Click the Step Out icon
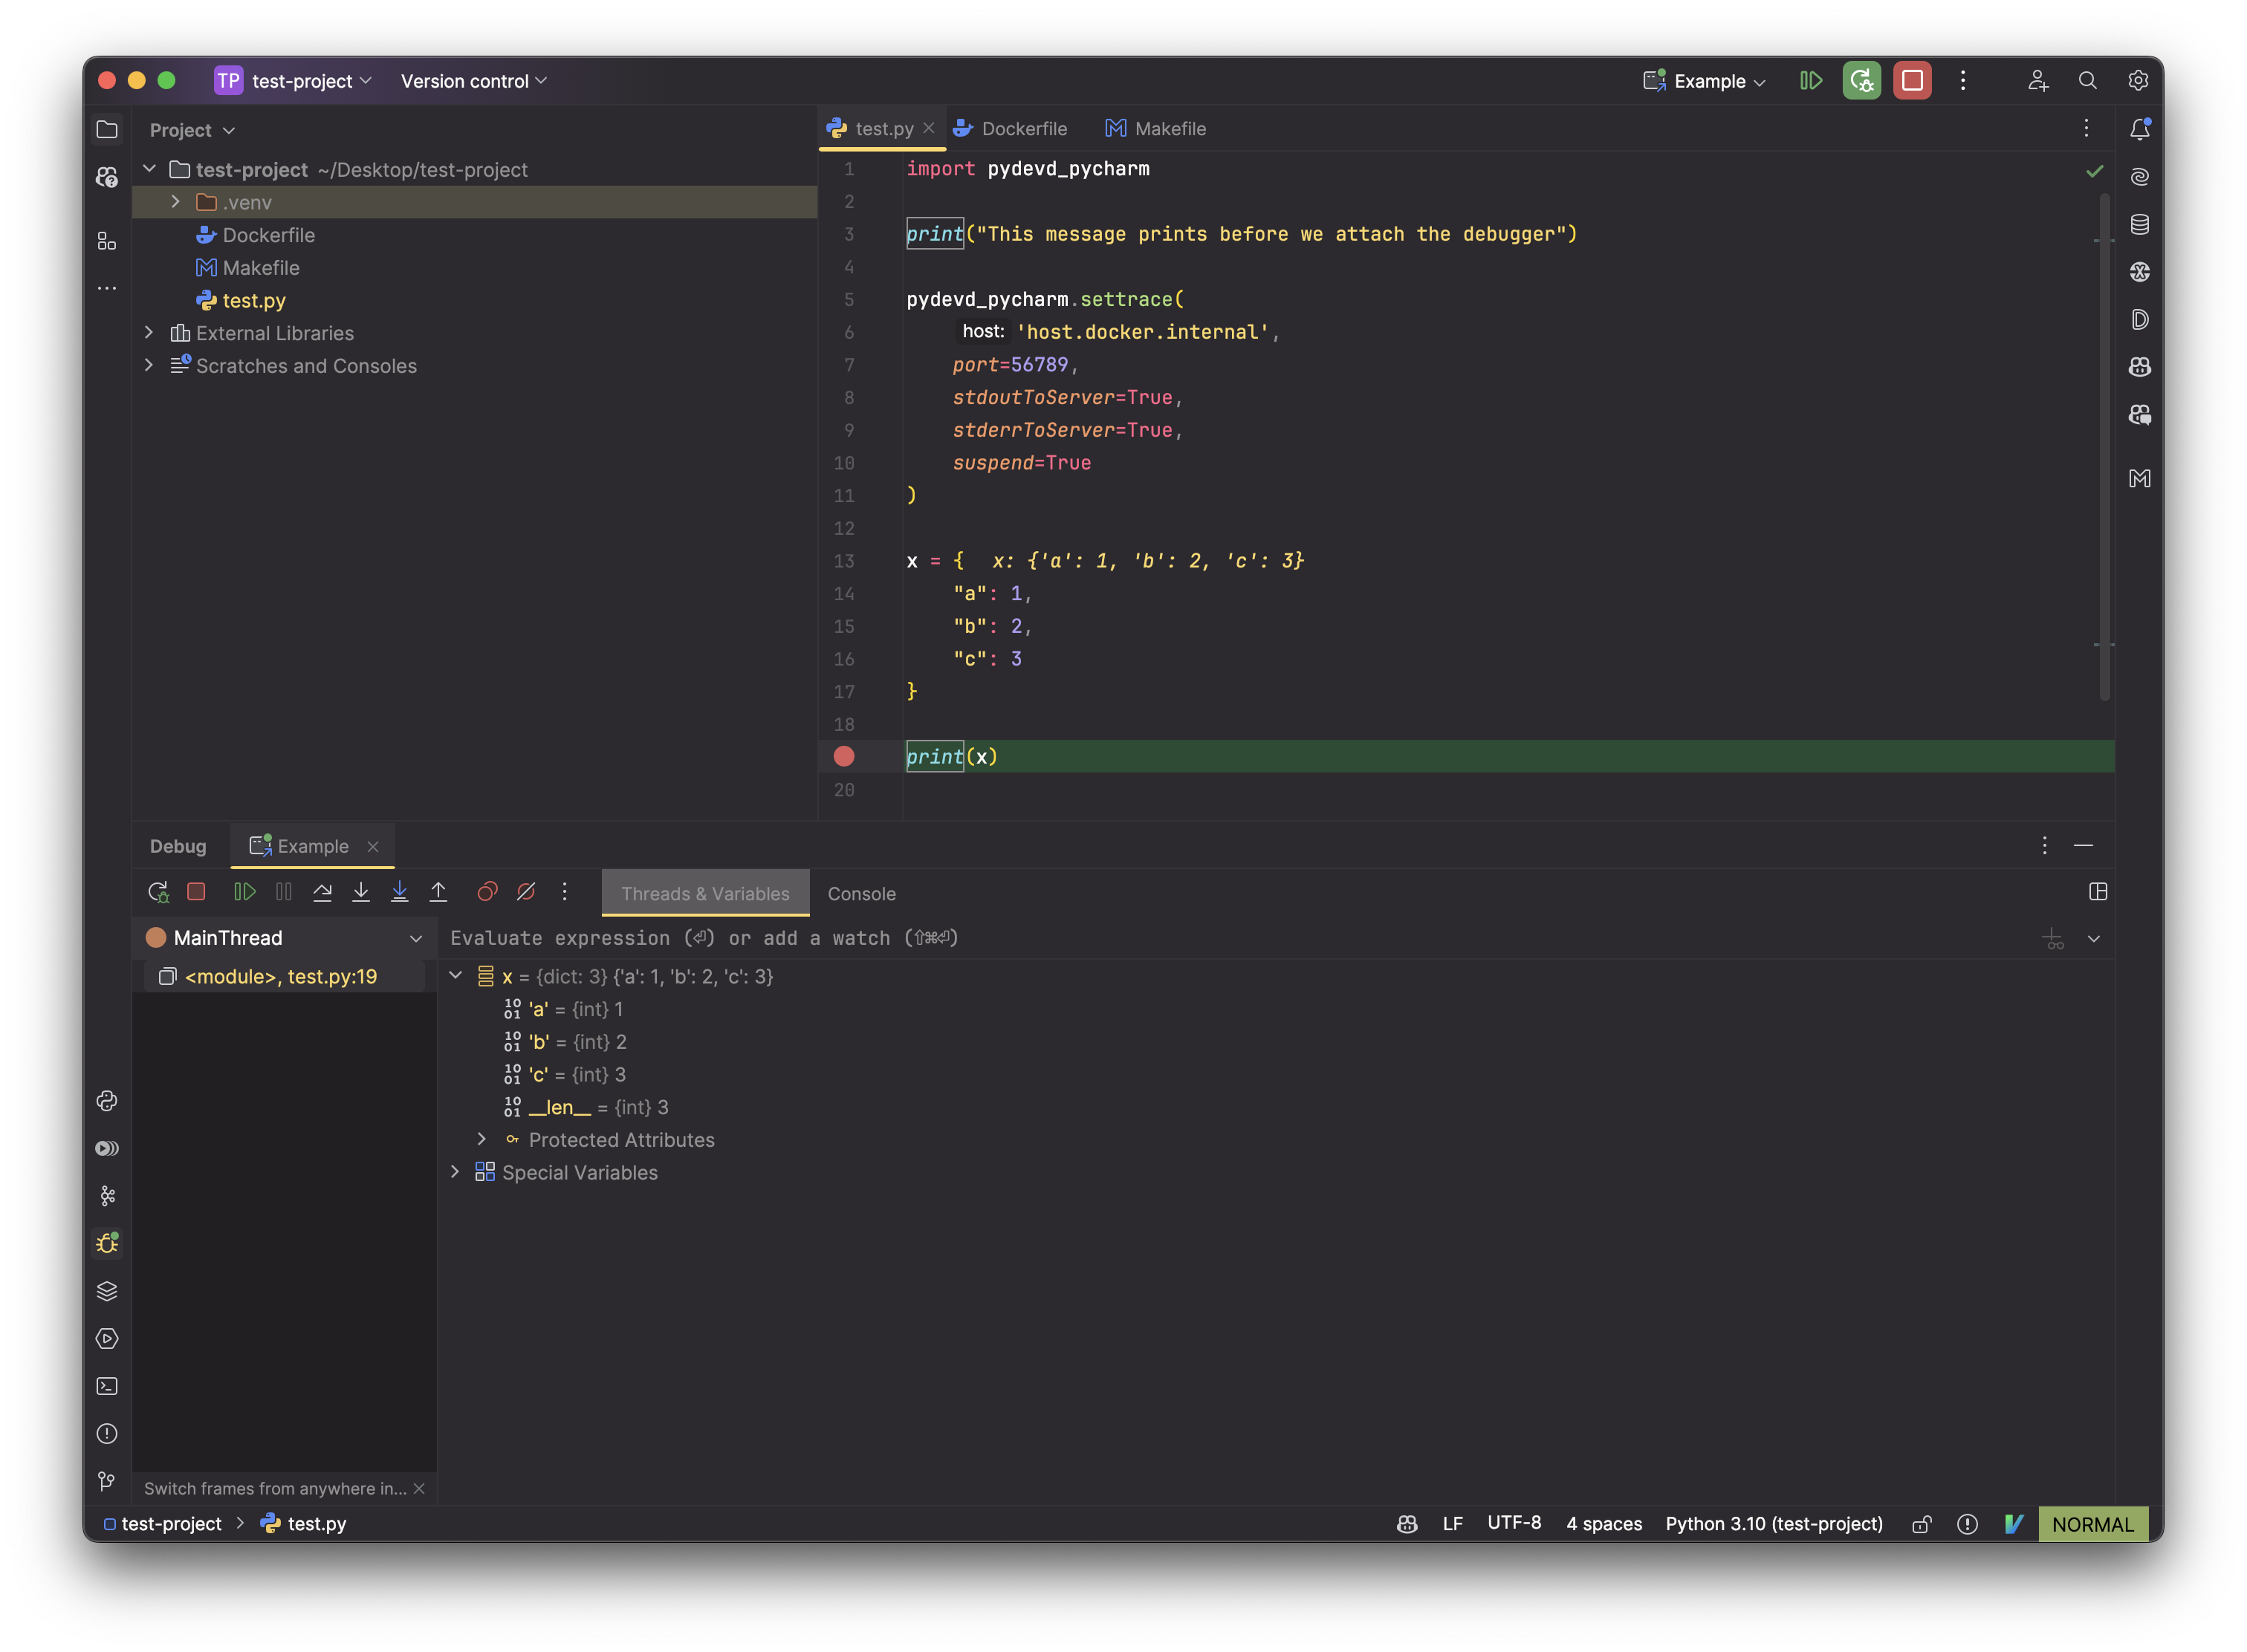Screen dimensions: 2247x1652 pos(438,892)
